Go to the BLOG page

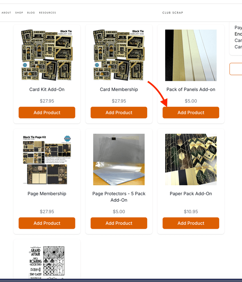point(31,13)
